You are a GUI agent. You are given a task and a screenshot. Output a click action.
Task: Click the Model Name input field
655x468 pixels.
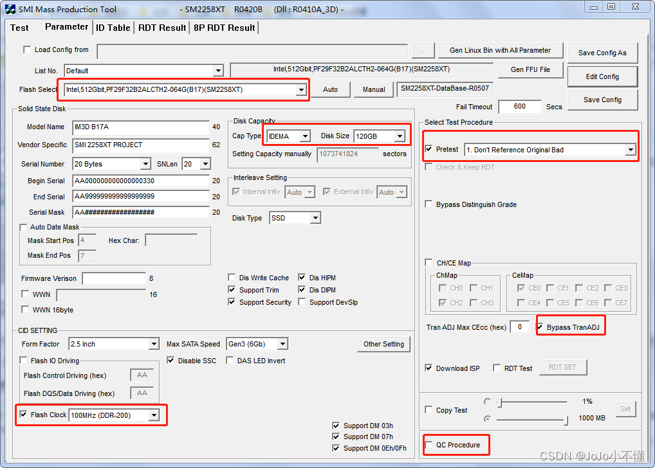[x=141, y=127]
